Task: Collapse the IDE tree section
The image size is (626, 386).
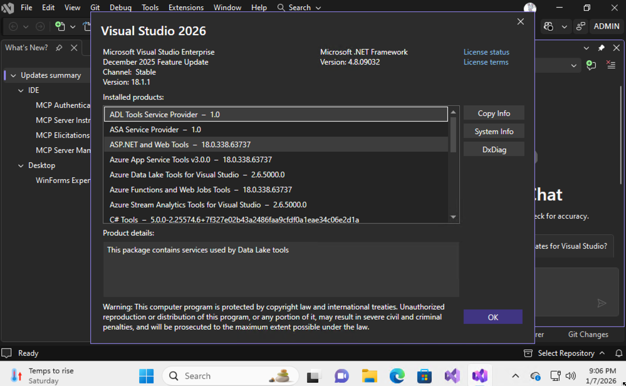Action: click(x=21, y=90)
